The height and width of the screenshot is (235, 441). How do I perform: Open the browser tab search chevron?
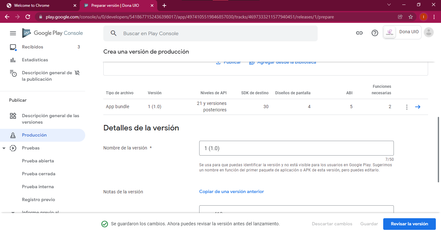coord(389,5)
